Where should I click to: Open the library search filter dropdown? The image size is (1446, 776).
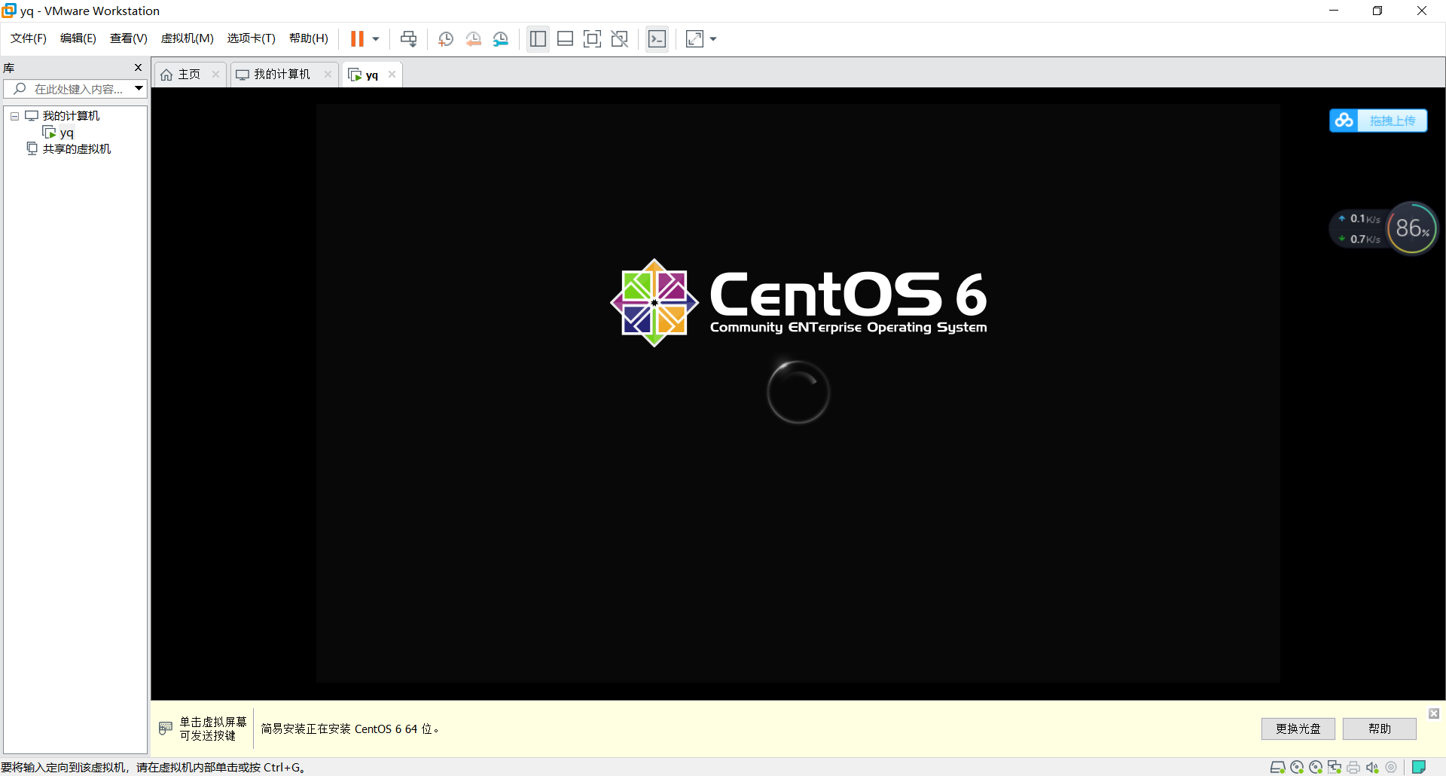[139, 89]
